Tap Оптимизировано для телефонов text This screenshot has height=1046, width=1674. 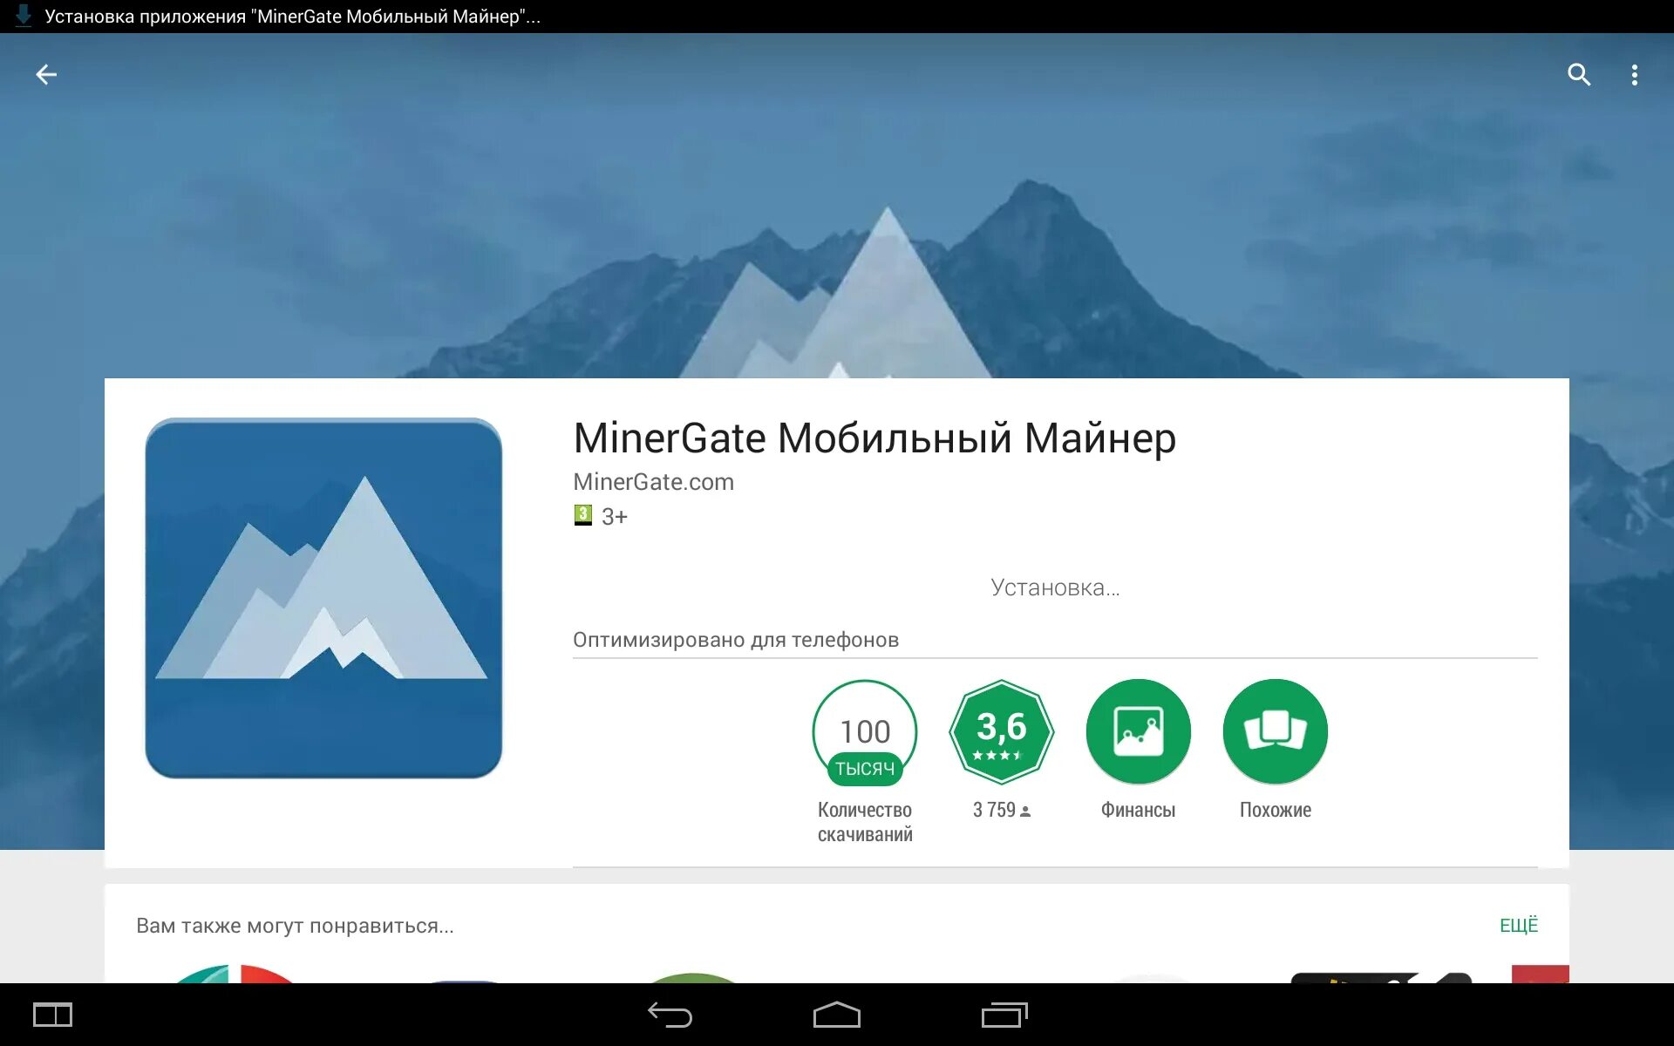coord(736,640)
